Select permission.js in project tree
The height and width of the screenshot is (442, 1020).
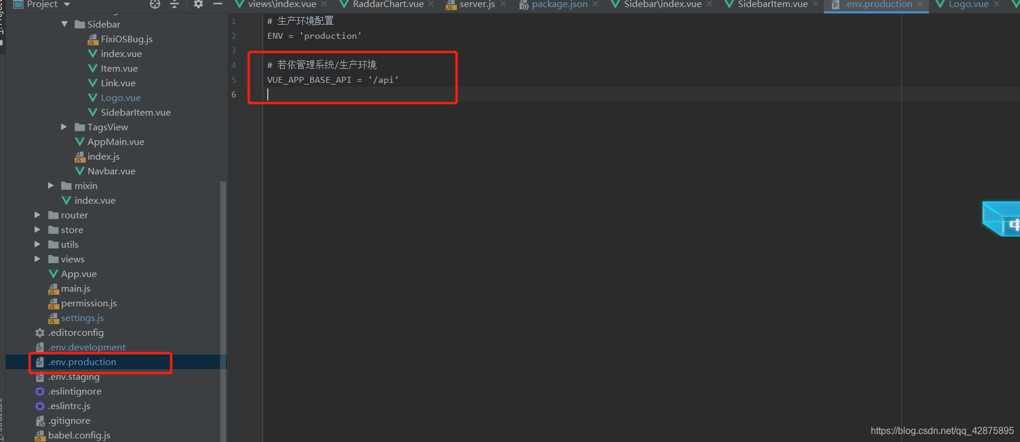point(89,303)
